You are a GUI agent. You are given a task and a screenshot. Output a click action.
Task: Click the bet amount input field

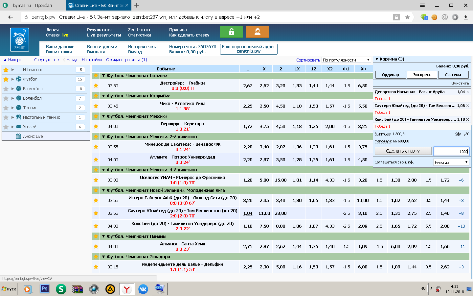coord(451,151)
